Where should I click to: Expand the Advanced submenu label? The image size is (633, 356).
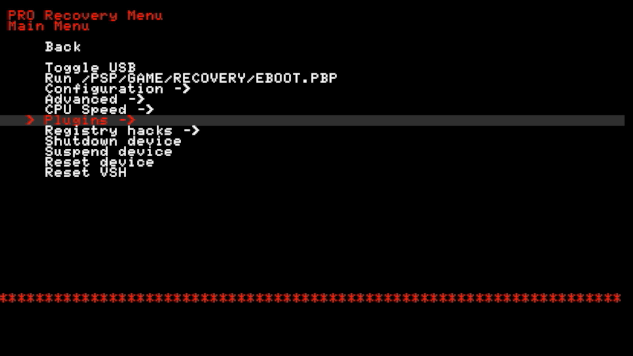click(81, 99)
